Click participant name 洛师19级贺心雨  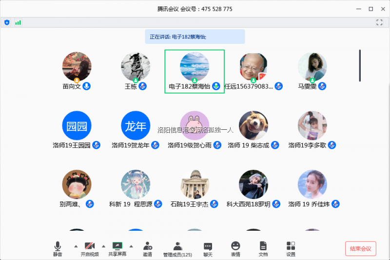(190, 145)
